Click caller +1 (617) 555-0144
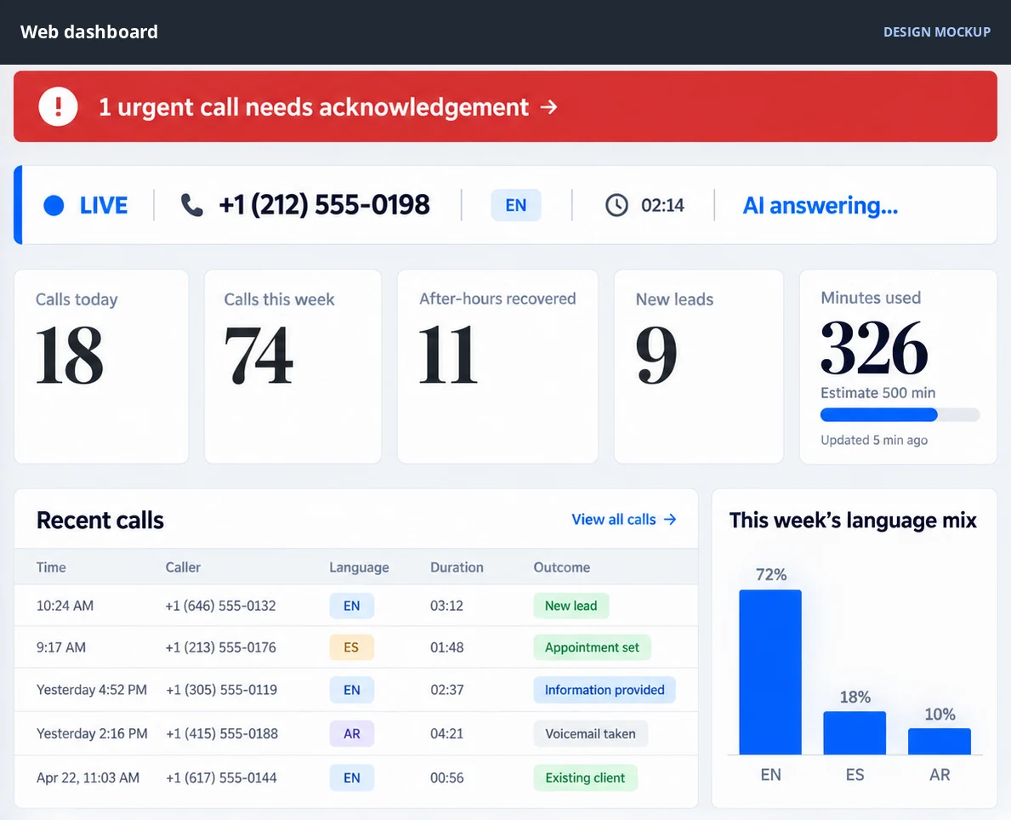This screenshot has width=1011, height=820. pos(221,777)
